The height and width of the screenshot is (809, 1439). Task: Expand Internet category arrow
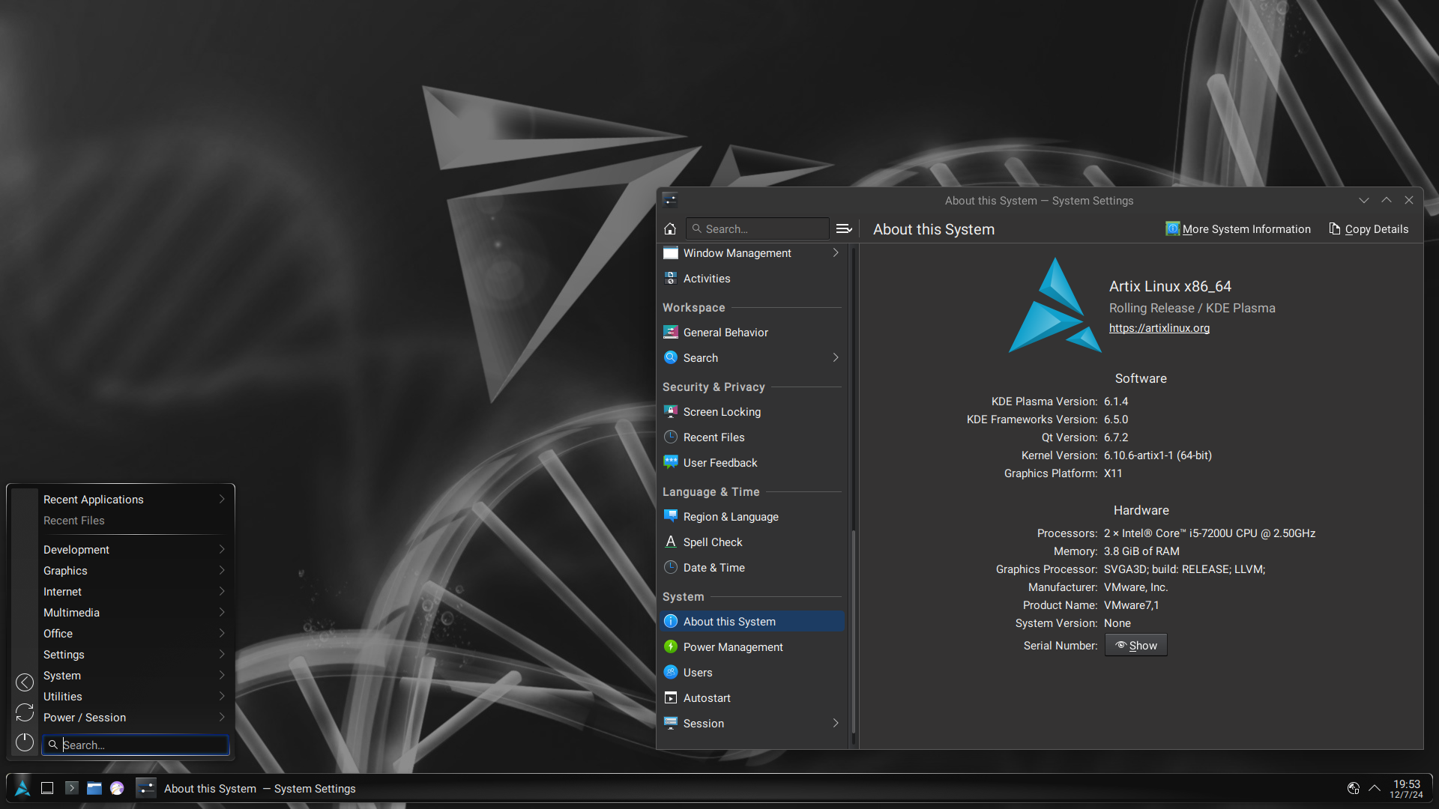click(222, 592)
